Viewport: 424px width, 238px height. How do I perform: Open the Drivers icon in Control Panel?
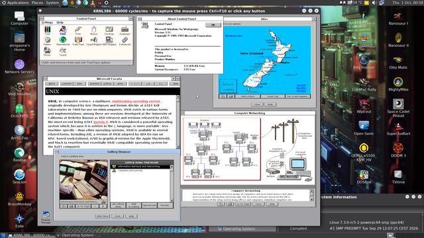(47, 52)
